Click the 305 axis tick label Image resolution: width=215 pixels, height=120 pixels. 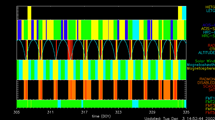[x=17, y=112]
